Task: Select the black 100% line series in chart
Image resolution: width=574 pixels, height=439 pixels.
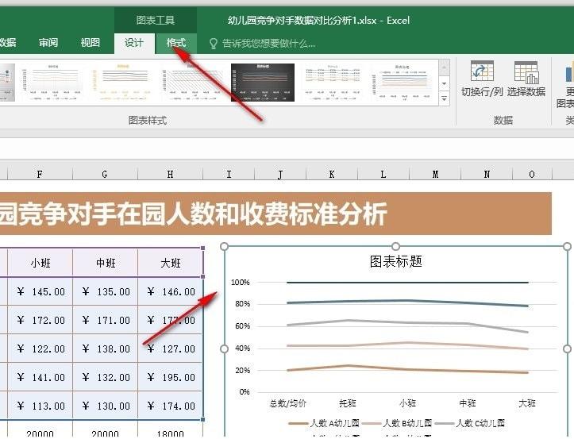Action: (407, 283)
